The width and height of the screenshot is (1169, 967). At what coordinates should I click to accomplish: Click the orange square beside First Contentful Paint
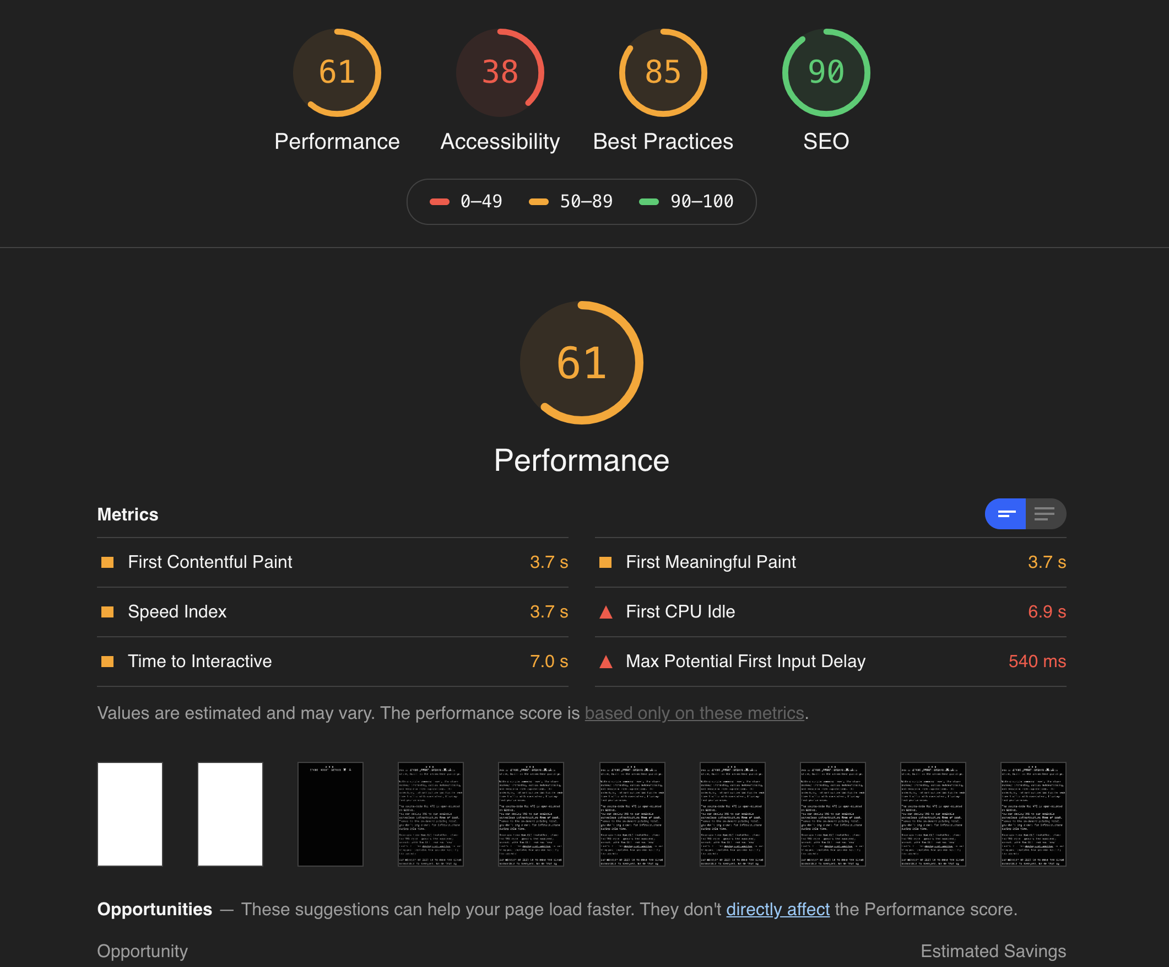[107, 562]
